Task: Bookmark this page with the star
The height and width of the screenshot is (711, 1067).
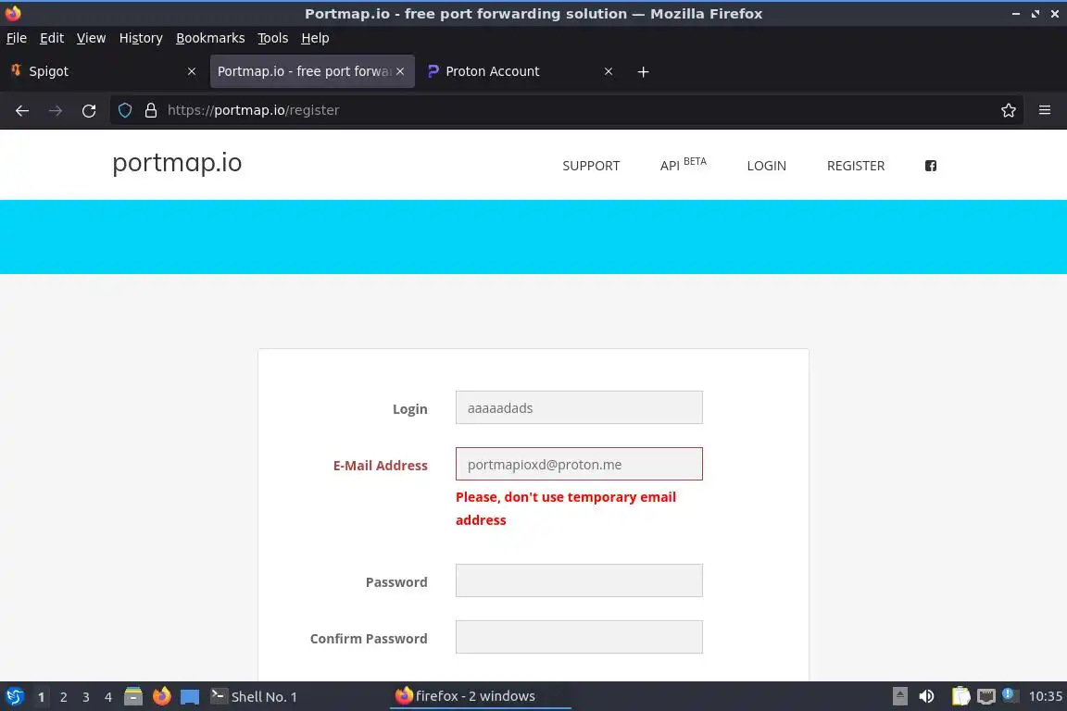Action: click(x=1009, y=110)
